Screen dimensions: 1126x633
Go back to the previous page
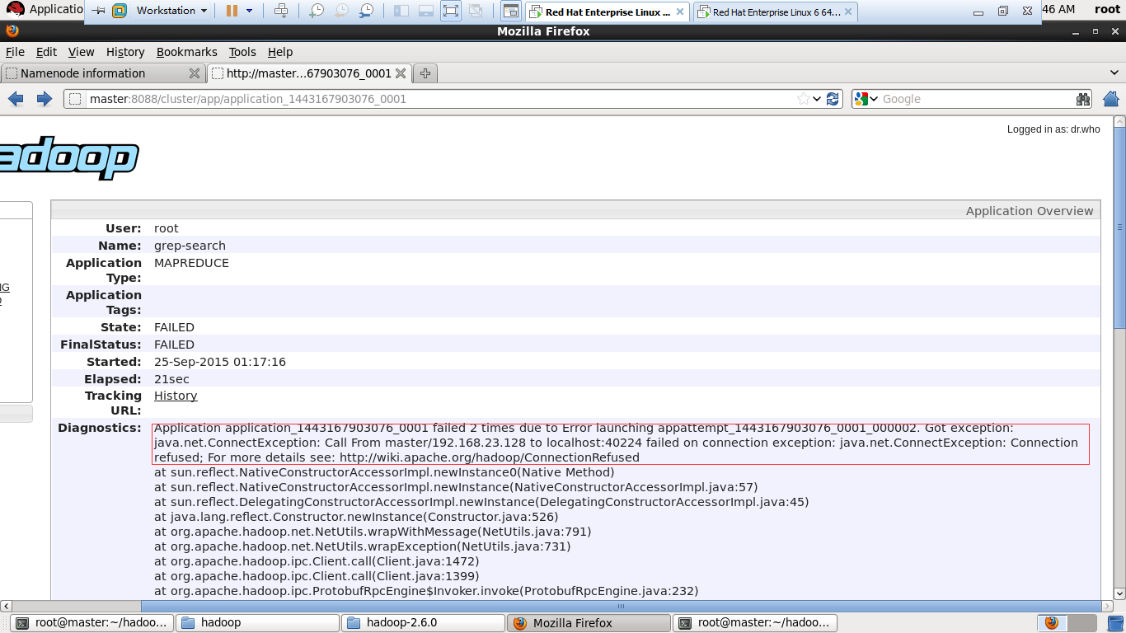click(x=16, y=99)
